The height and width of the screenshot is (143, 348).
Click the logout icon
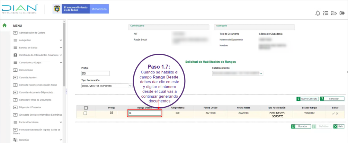point(341,14)
